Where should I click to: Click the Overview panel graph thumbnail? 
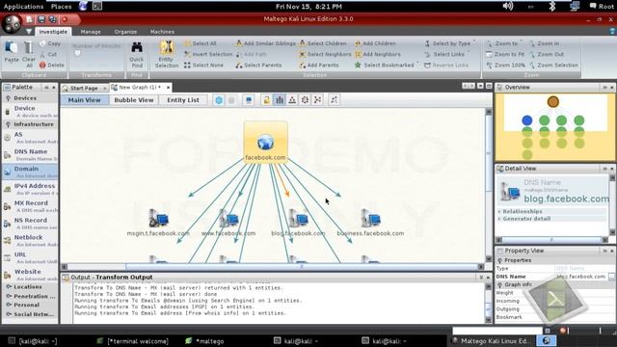click(555, 127)
